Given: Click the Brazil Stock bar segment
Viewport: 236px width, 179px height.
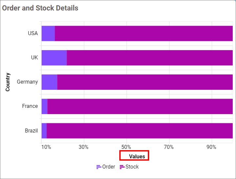Looking at the screenshot, I should (140, 131).
